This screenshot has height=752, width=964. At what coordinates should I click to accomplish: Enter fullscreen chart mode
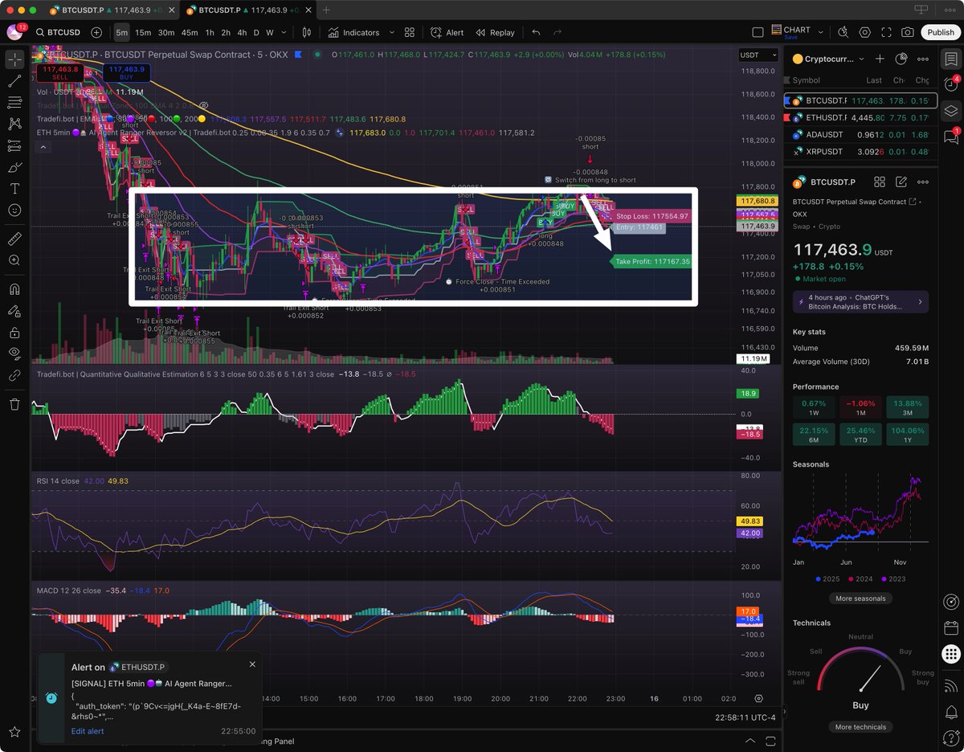(x=886, y=32)
